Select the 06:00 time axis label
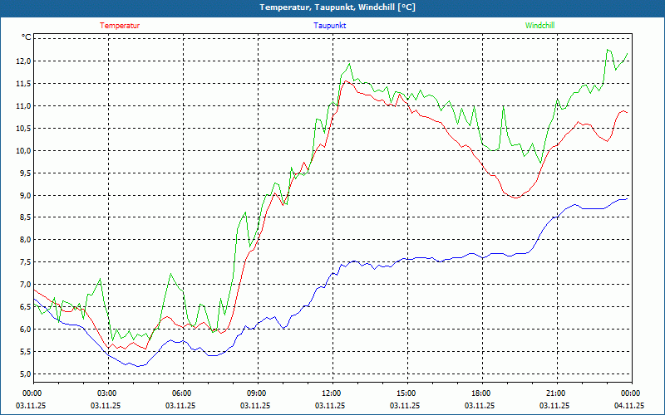 click(182, 393)
